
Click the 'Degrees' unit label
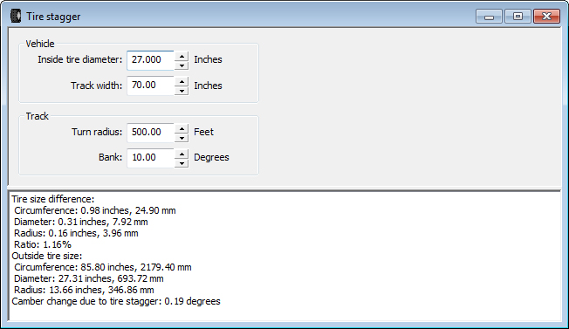211,157
